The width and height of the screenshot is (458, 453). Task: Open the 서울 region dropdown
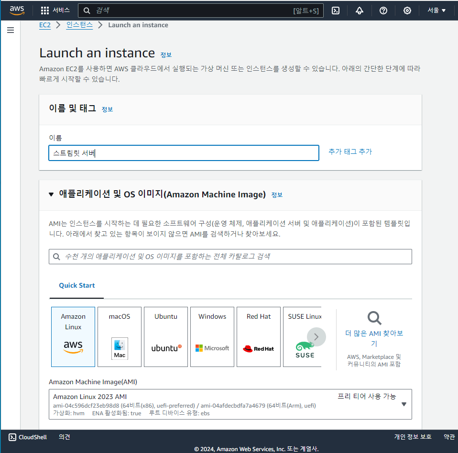pos(436,10)
